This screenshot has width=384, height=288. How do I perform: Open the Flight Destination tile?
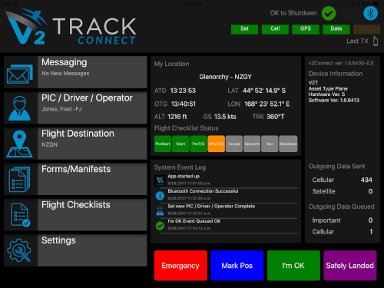point(75,144)
